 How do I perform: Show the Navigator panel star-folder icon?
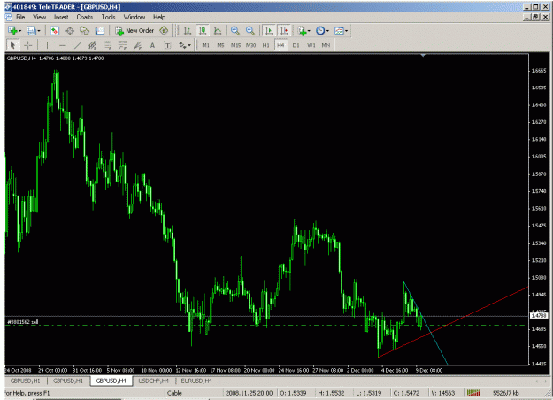(x=85, y=31)
